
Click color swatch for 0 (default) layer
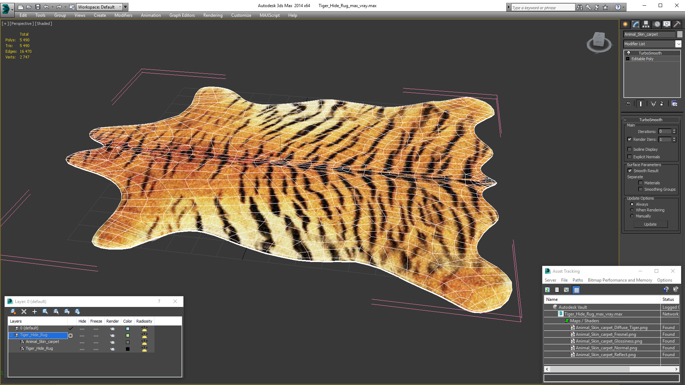pyautogui.click(x=127, y=329)
